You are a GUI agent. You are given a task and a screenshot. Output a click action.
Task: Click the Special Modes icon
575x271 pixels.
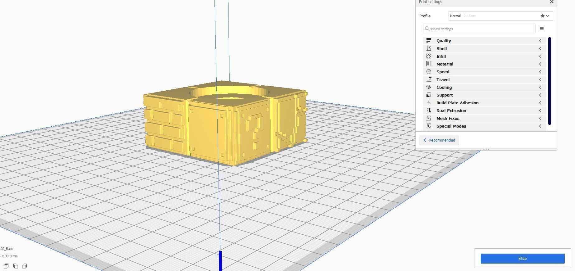pos(429,126)
